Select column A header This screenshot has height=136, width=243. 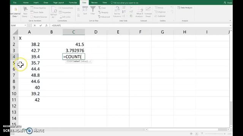point(29,32)
